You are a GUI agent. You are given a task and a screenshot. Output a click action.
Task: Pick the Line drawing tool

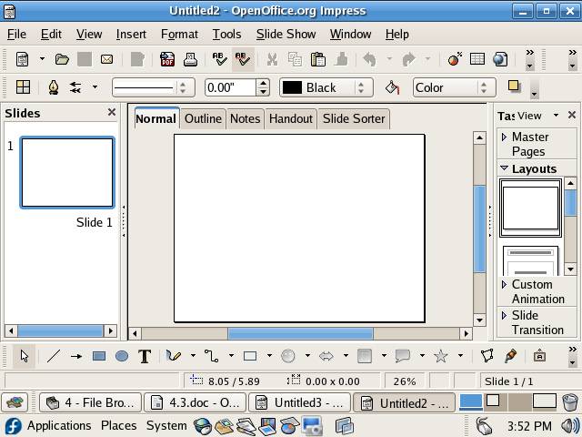[54, 356]
